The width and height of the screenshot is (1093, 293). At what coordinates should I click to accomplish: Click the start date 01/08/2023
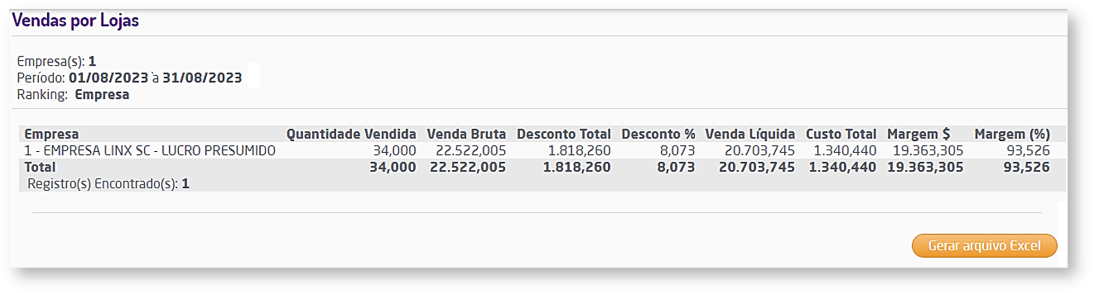pyautogui.click(x=108, y=78)
